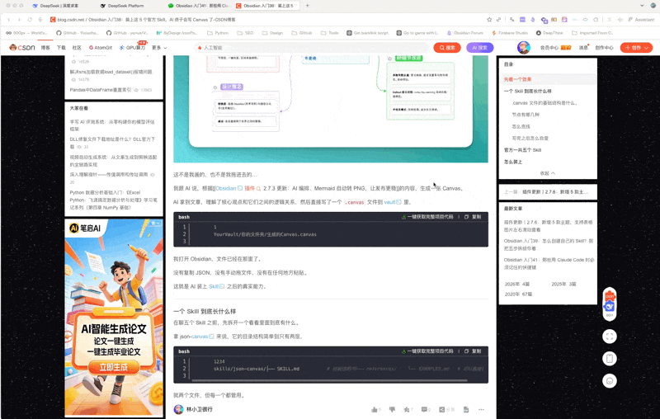Open the user avatar in the CSDN header
Image resolution: width=660 pixels, height=419 pixels.
tap(524, 48)
